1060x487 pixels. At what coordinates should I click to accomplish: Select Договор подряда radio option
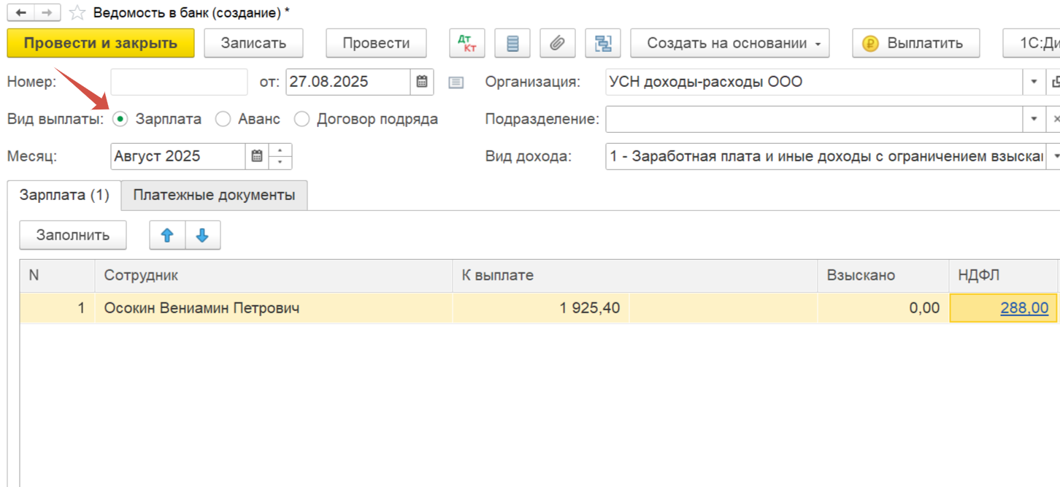point(302,119)
